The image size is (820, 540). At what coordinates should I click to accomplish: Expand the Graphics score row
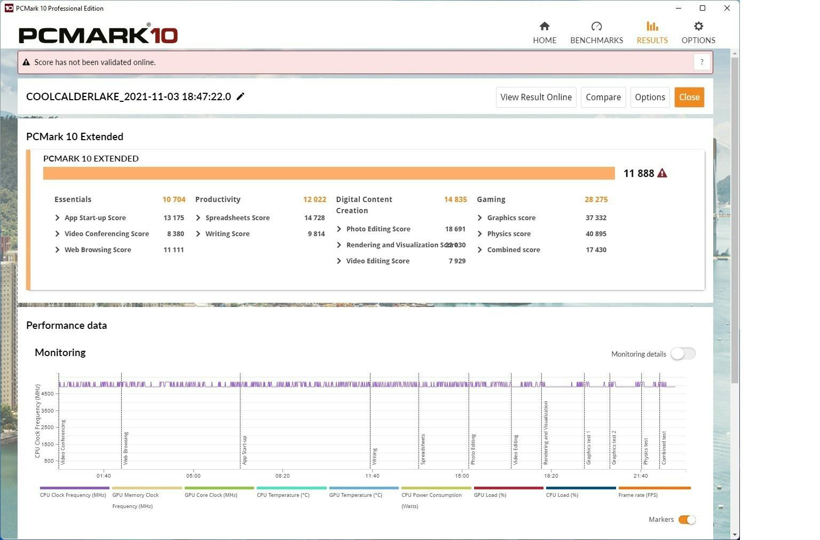click(x=479, y=218)
